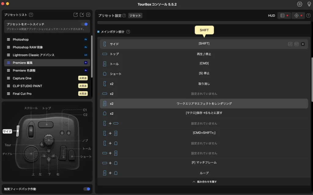Turn off the 触覚フィードバック作動 toggle

click(86, 189)
